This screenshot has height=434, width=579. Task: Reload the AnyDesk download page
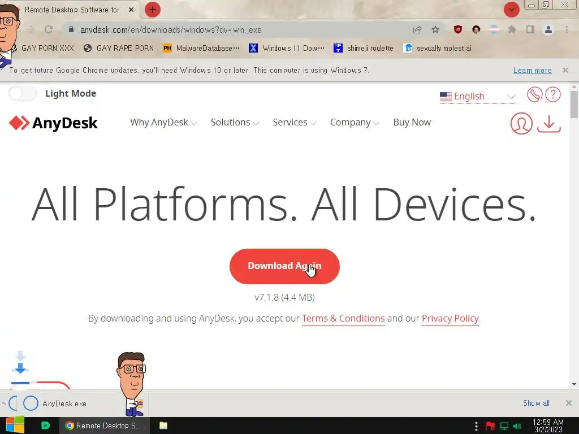(49, 29)
